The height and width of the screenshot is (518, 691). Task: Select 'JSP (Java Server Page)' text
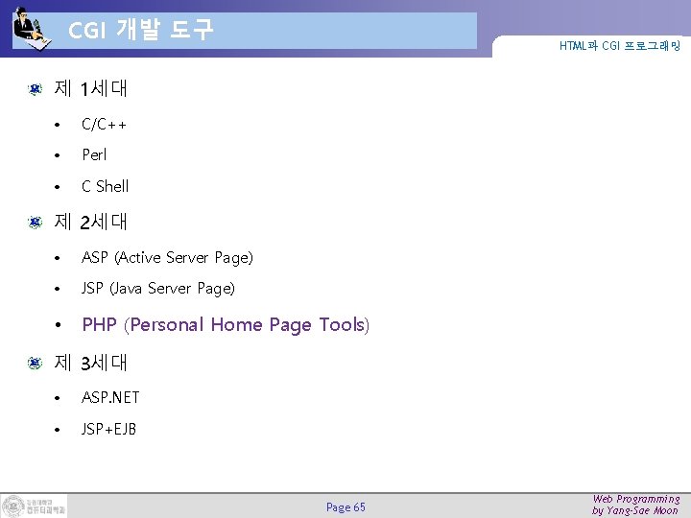(x=157, y=289)
